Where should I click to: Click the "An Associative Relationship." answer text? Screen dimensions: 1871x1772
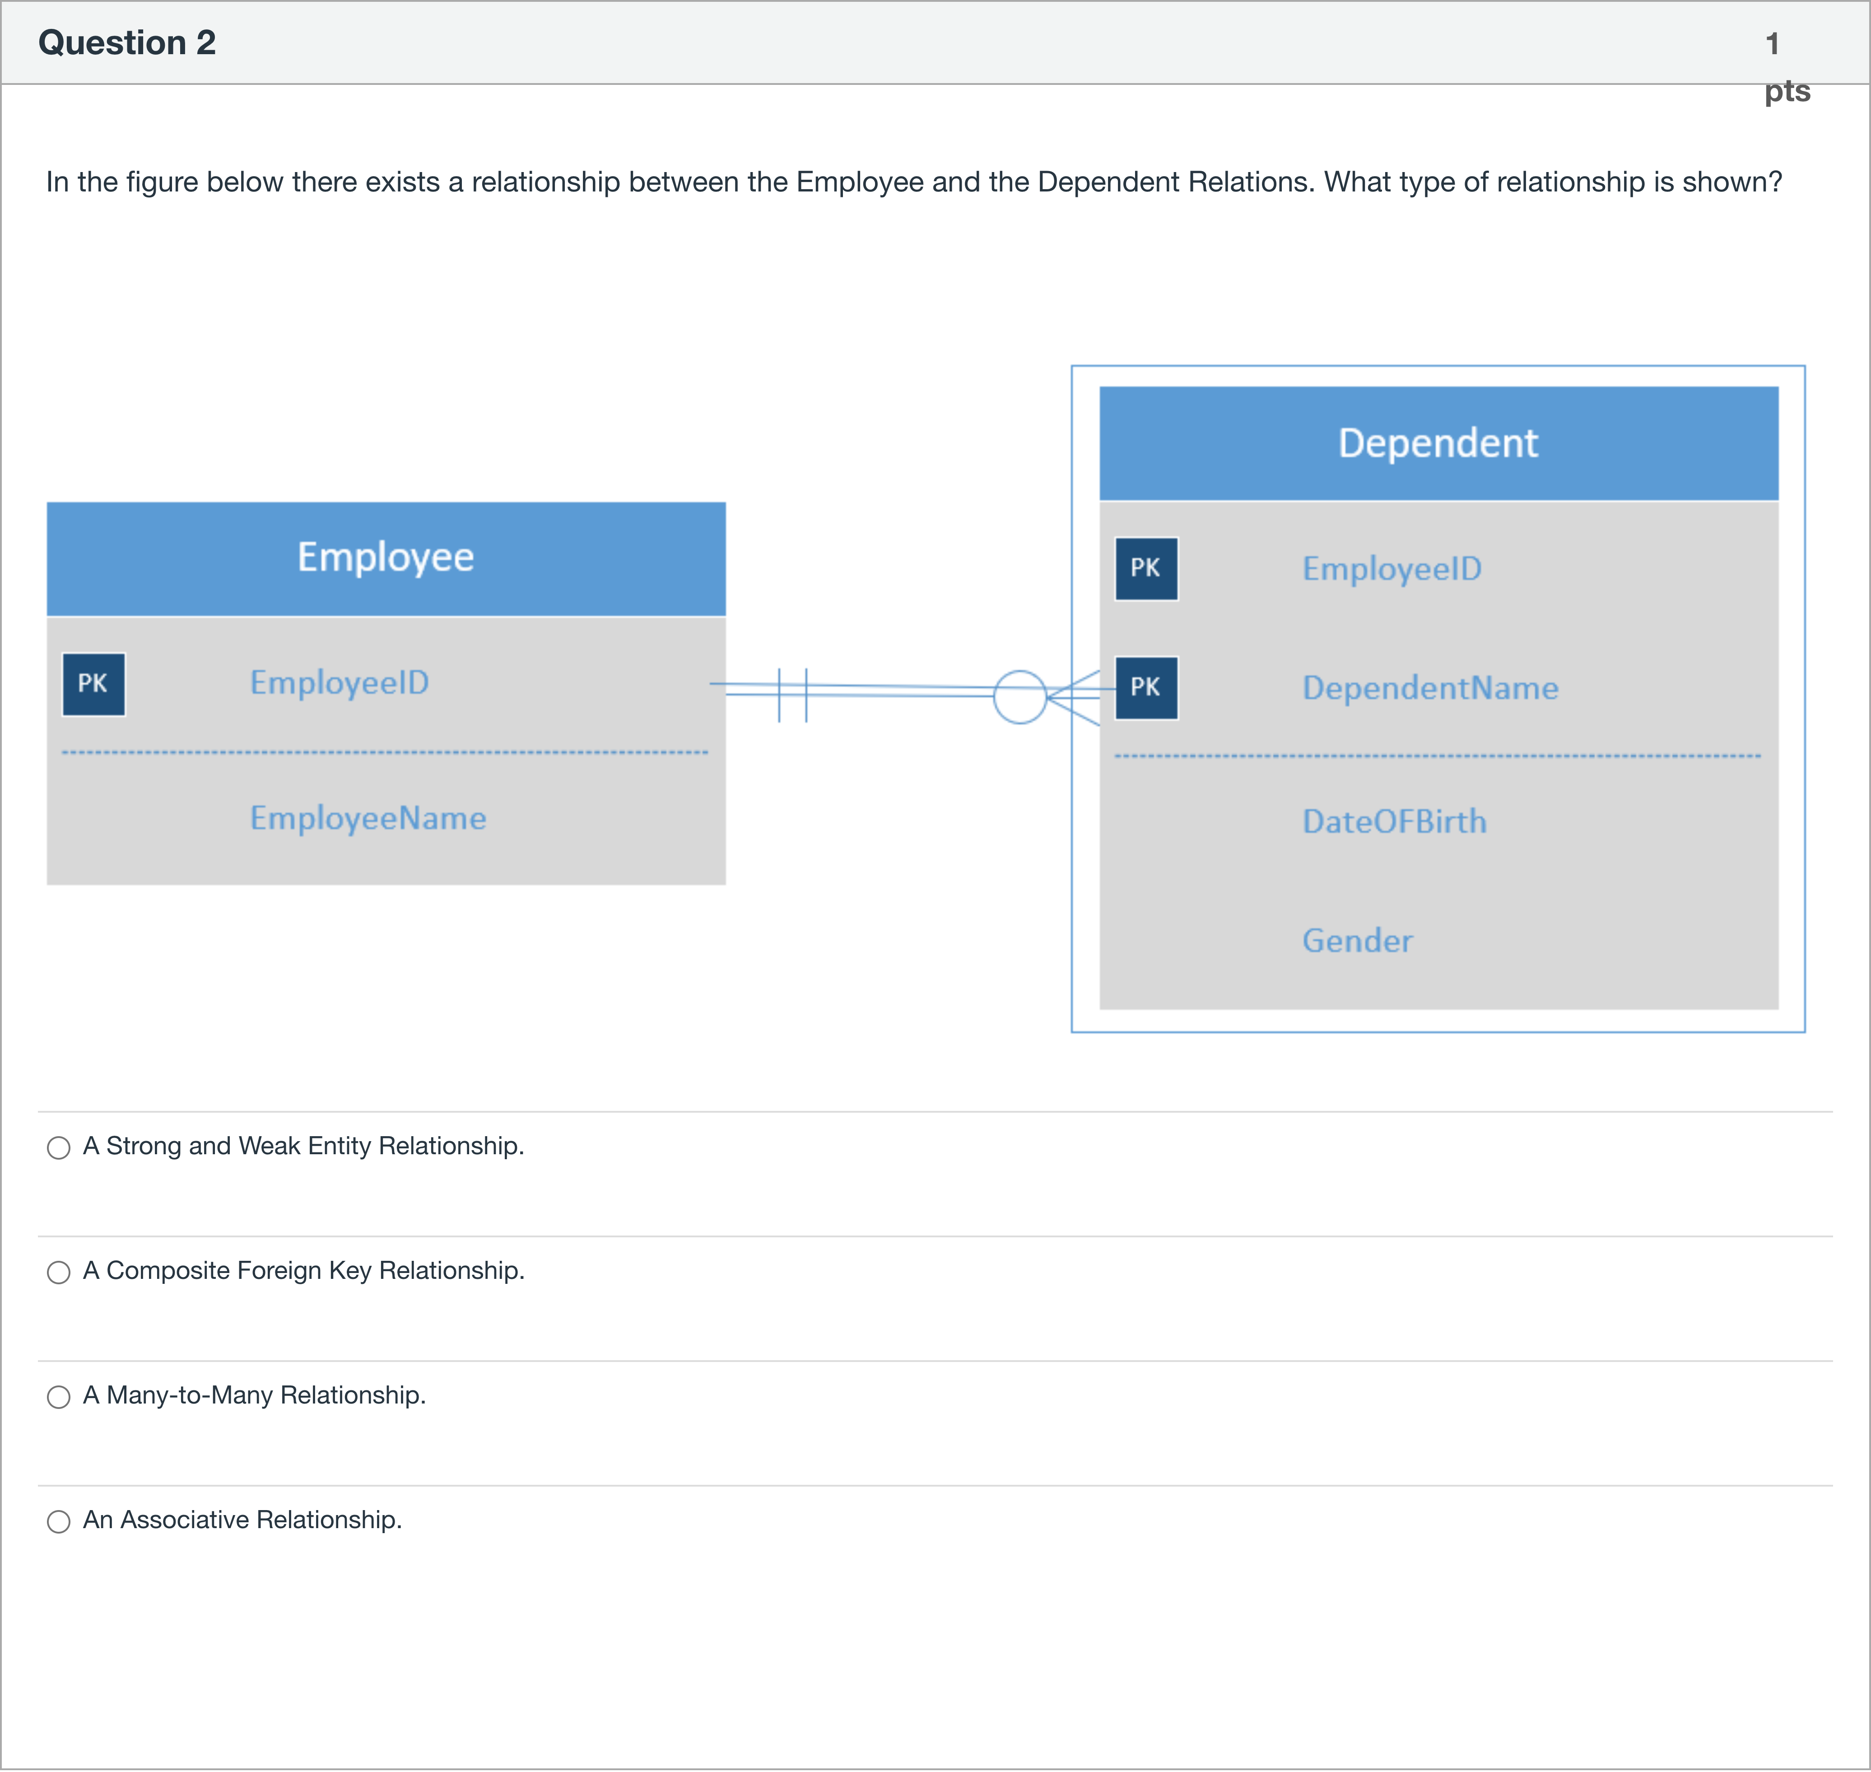click(243, 1520)
